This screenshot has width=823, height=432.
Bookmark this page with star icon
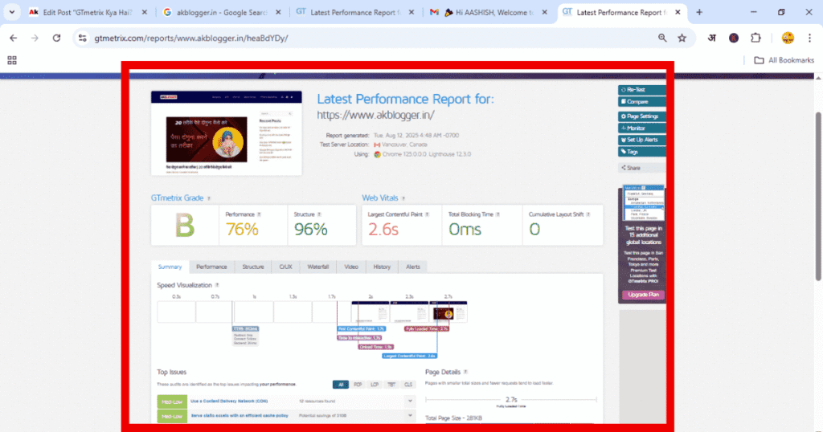tap(682, 38)
